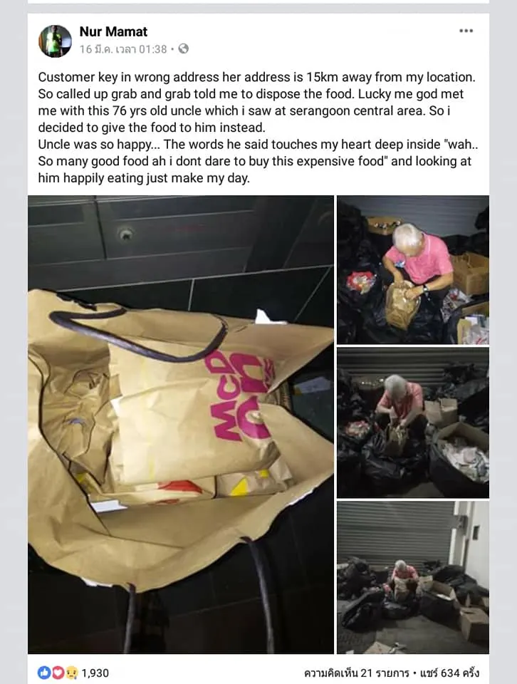Open the three-dot post options menu

466,31
